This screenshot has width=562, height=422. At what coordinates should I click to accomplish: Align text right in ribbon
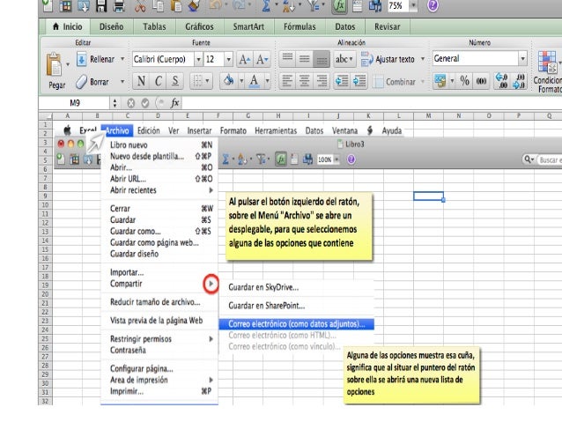coord(322,81)
